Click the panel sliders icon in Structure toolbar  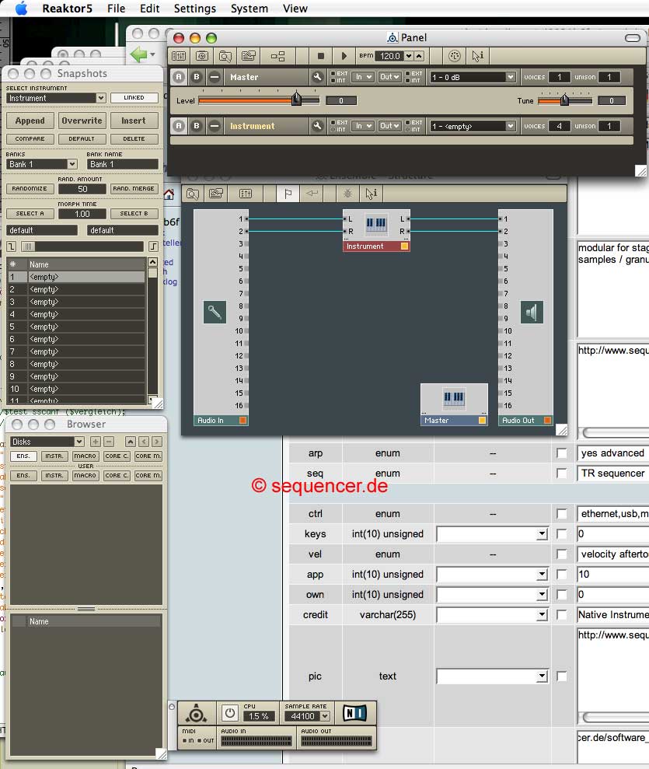pyautogui.click(x=246, y=194)
